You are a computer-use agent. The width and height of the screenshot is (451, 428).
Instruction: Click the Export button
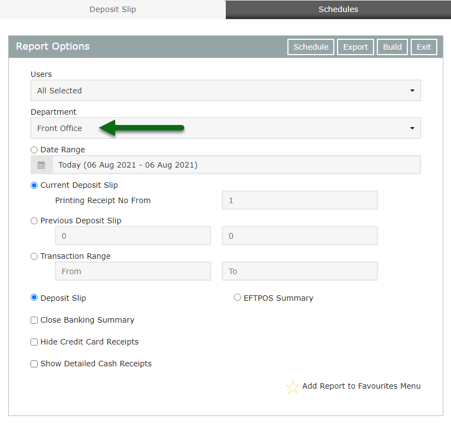point(356,47)
